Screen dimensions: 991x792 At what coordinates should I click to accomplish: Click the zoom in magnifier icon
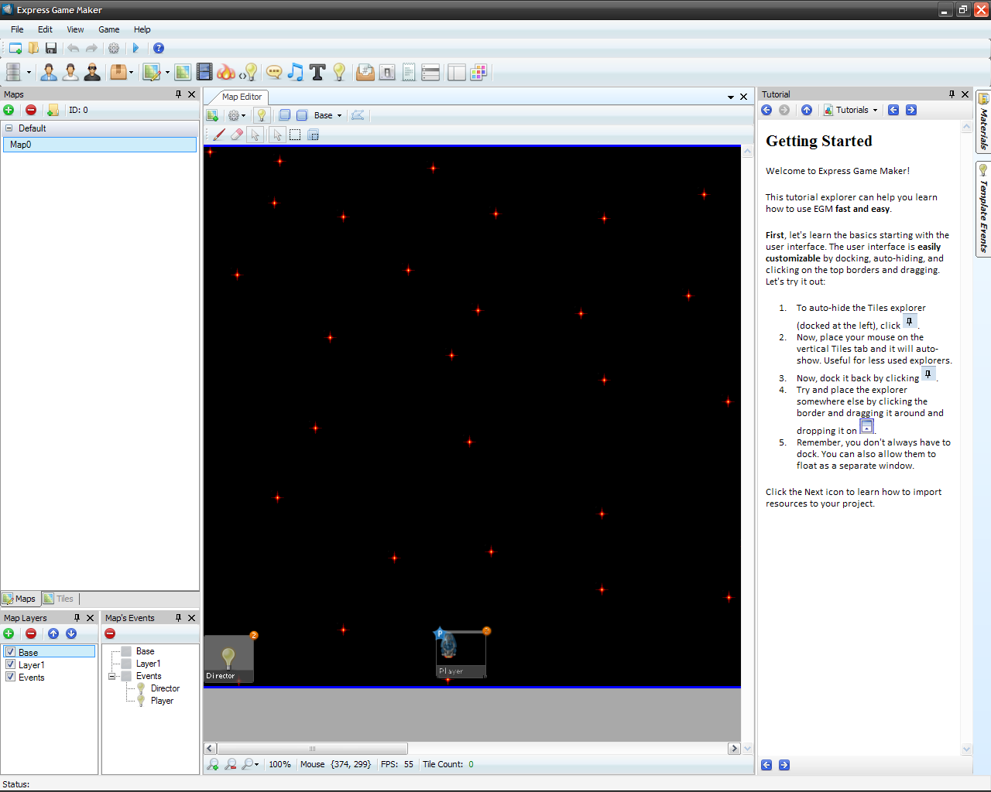213,764
